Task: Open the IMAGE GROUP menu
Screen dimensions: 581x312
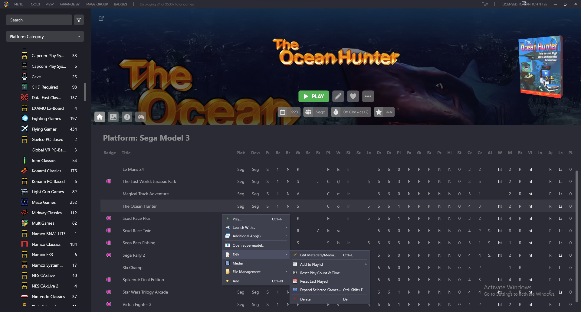Action: pos(97,4)
